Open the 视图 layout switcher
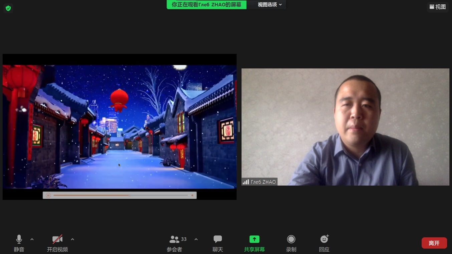Viewport: 452px width, 254px height. 438,7
